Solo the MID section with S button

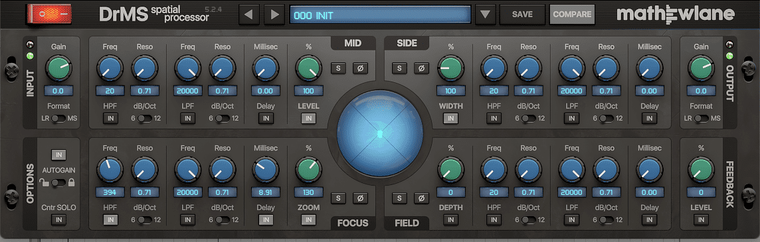(338, 68)
